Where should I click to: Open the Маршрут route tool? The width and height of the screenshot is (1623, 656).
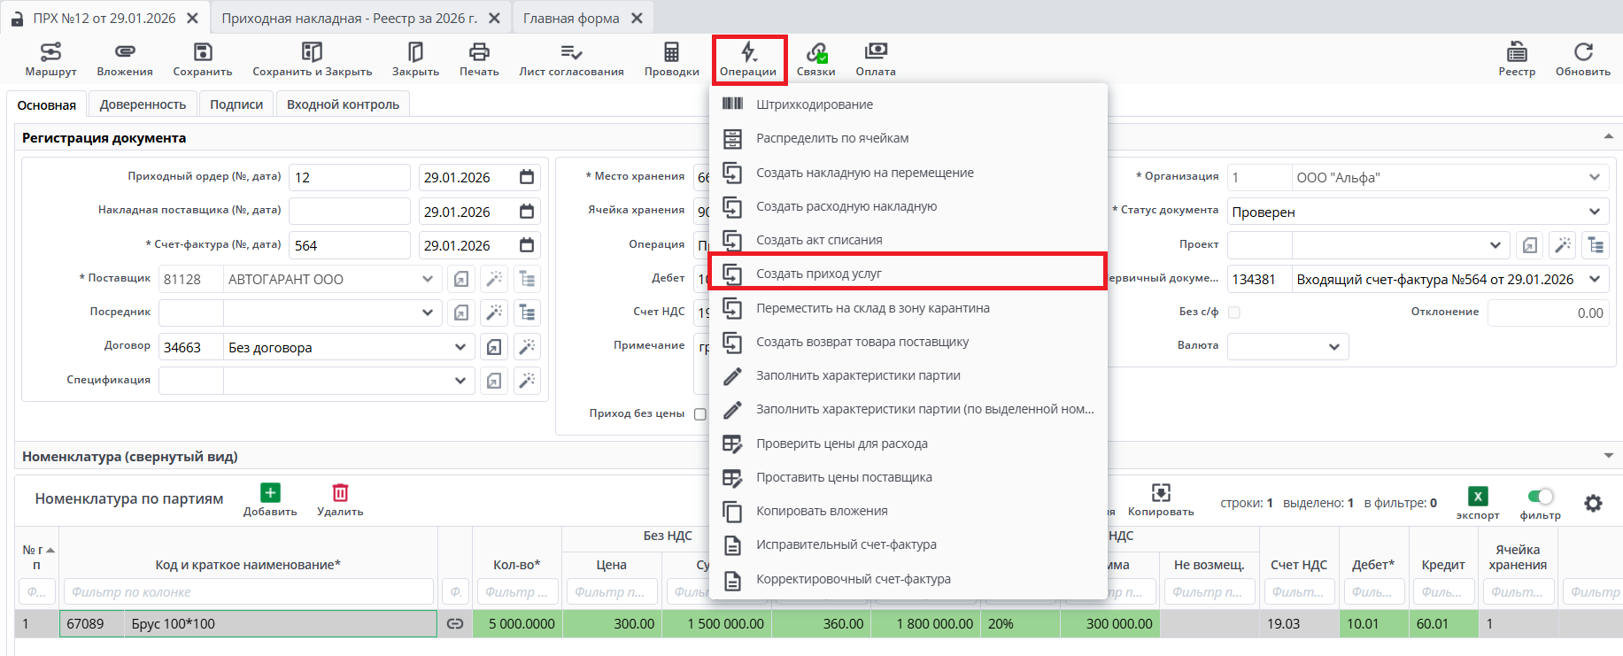point(50,59)
